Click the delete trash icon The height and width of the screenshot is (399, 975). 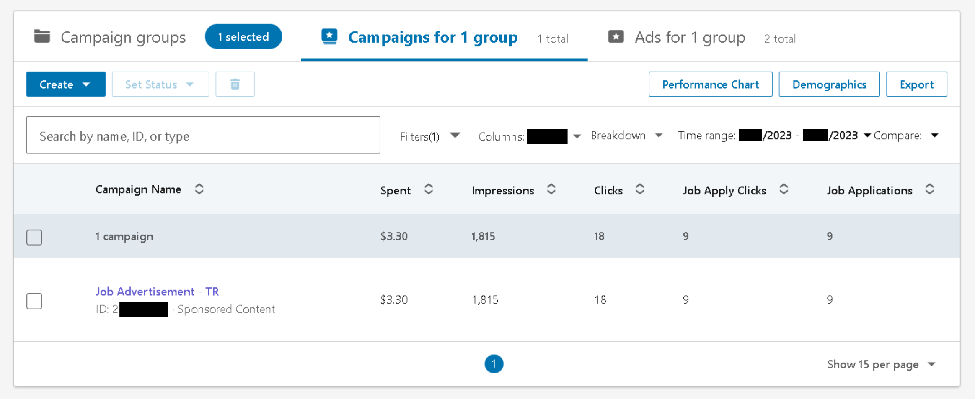(x=235, y=84)
